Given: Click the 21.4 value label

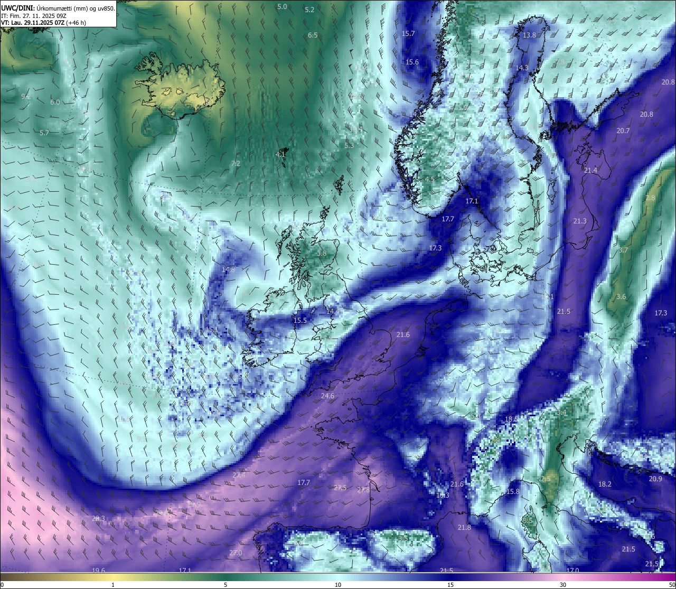Looking at the screenshot, I should pos(591,170).
